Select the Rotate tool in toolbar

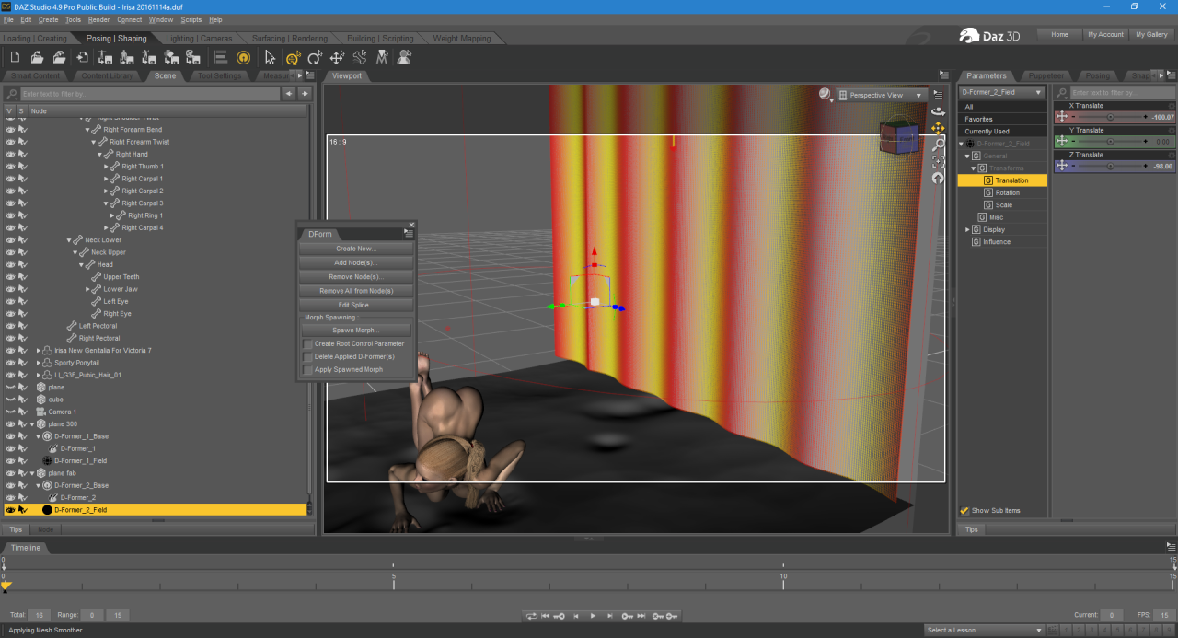point(315,58)
